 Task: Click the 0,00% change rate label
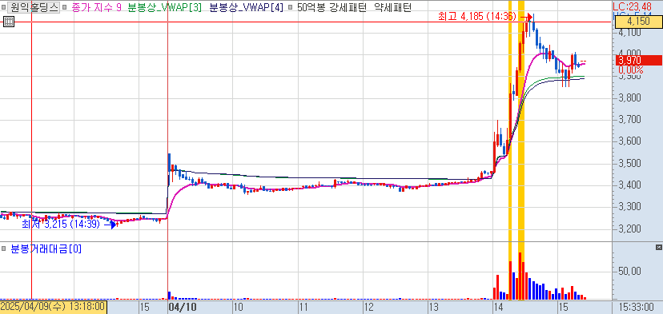click(630, 70)
